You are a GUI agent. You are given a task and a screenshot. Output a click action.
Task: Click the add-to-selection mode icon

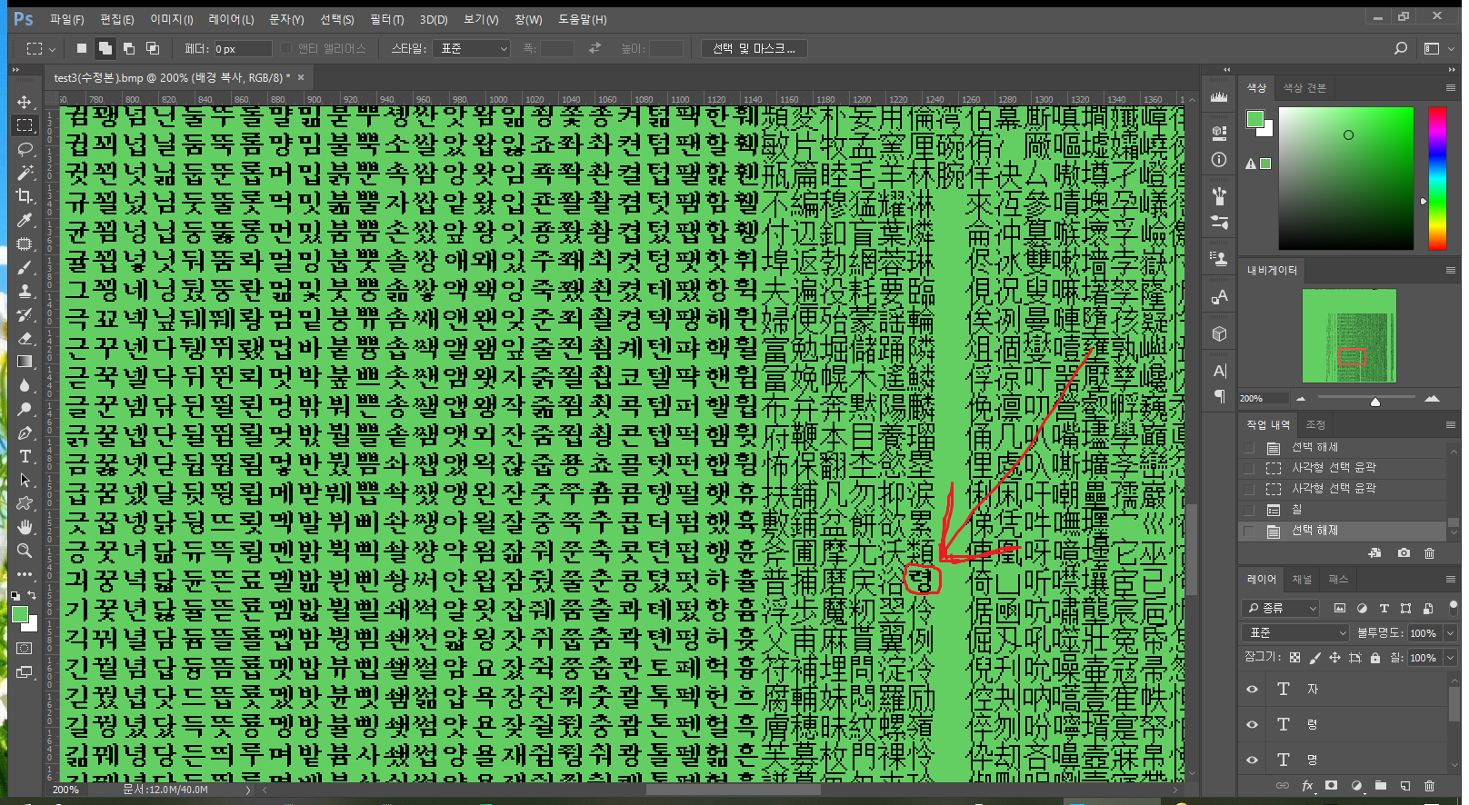pyautogui.click(x=105, y=48)
